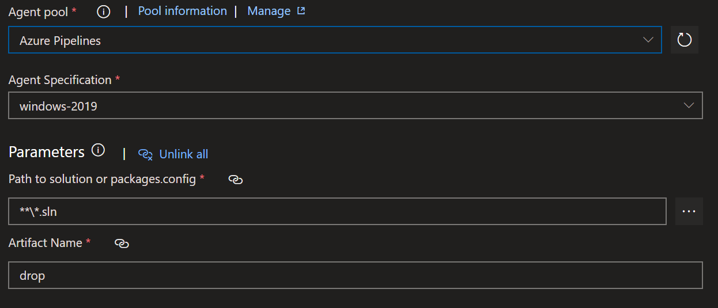Viewport: 718px width, 308px height.
Task: Open the windows-2019 Agent Specification dropdown
Action: pos(356,105)
